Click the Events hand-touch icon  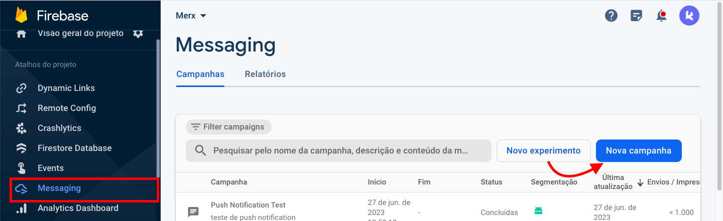tap(21, 168)
